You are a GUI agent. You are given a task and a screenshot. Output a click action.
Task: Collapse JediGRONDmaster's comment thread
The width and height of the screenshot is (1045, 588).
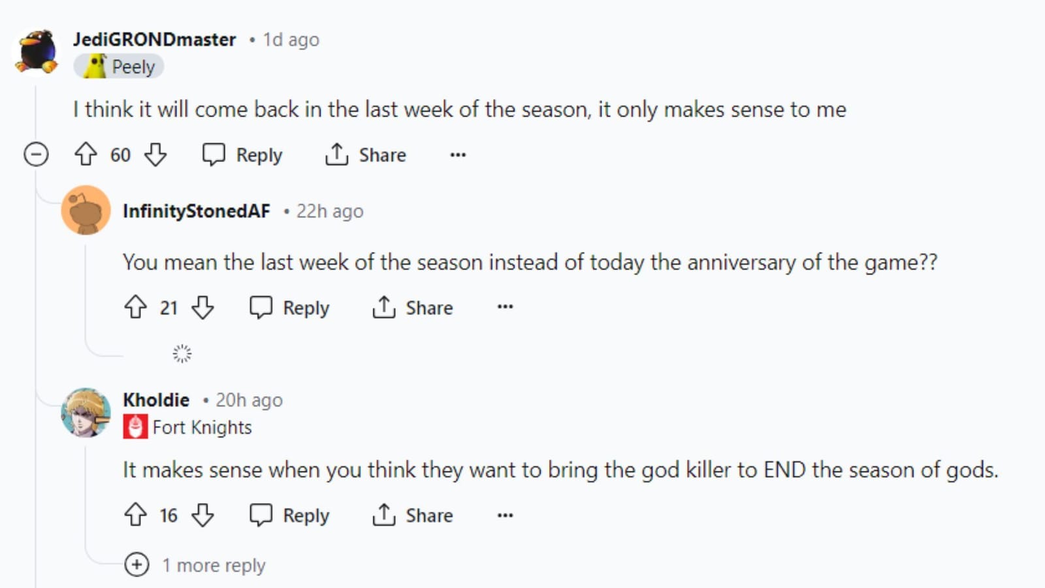point(37,155)
